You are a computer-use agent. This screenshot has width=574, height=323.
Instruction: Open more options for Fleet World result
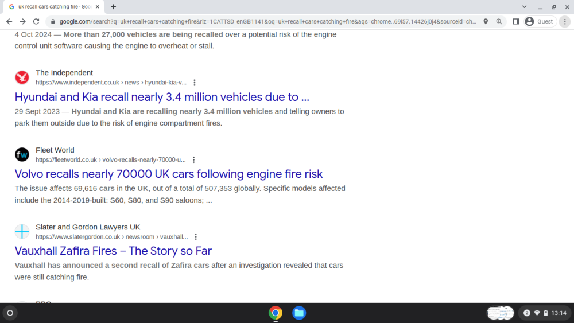coord(193,160)
